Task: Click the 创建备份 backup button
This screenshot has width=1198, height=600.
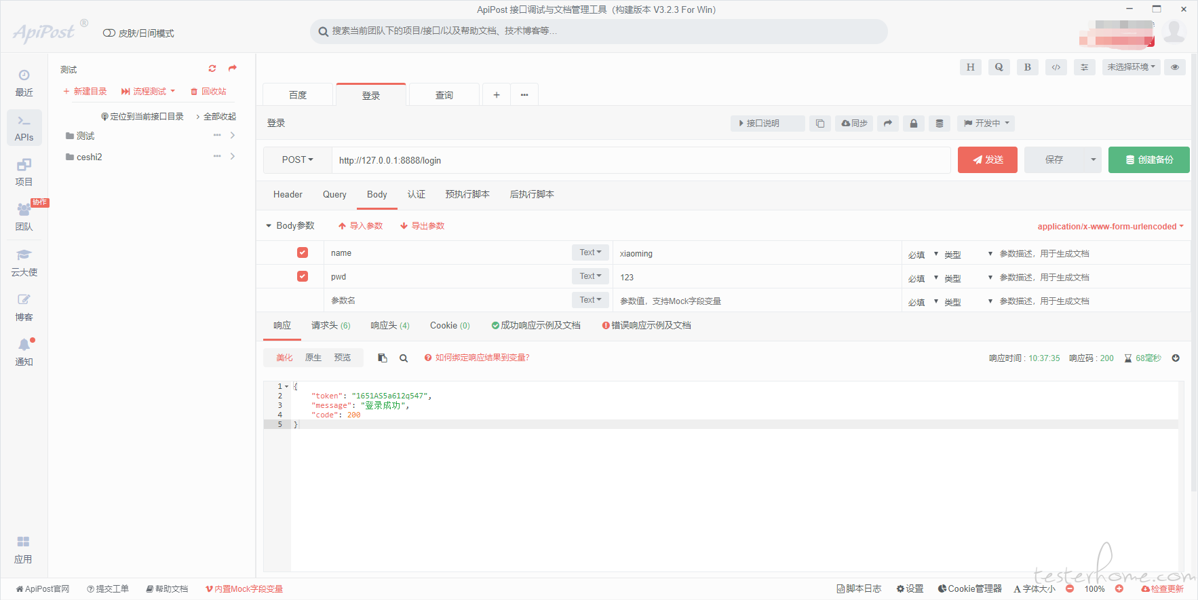Action: pyautogui.click(x=1148, y=160)
